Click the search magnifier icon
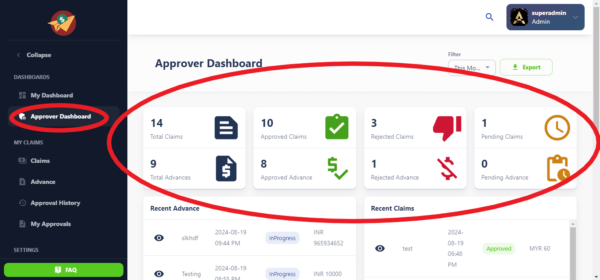This screenshot has width=600, height=280. (x=489, y=17)
